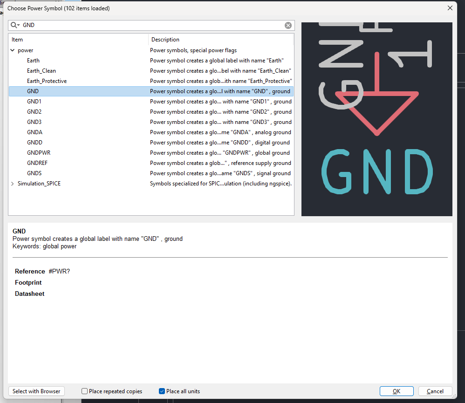Select the GNDREF symbol

(x=151, y=163)
